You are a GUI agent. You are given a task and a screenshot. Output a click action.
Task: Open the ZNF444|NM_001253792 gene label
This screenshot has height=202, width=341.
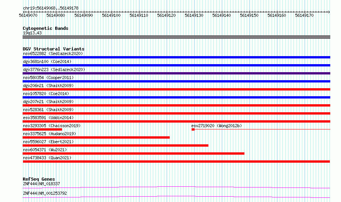[x=45, y=193]
